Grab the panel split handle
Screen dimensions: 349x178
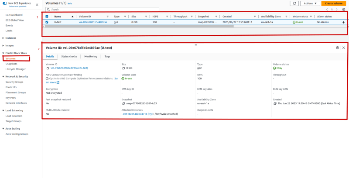[196, 45]
